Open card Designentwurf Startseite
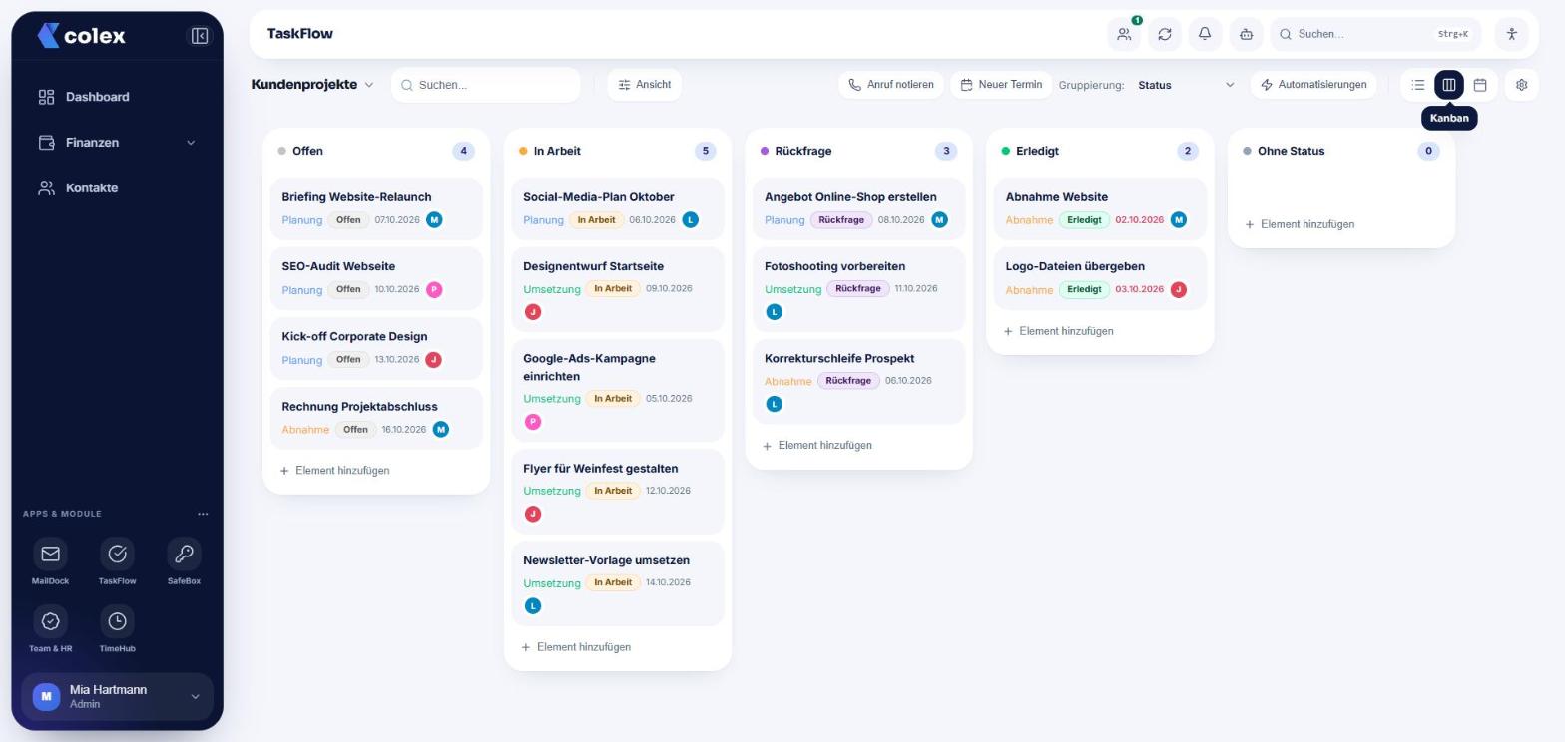Viewport: 1565px width, 742px height. (x=618, y=289)
